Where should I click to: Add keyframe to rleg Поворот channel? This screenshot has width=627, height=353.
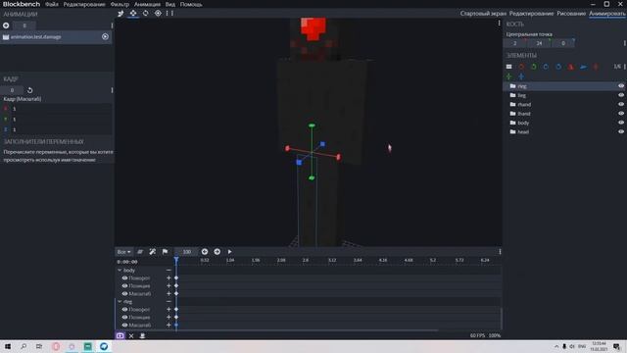pyautogui.click(x=169, y=310)
